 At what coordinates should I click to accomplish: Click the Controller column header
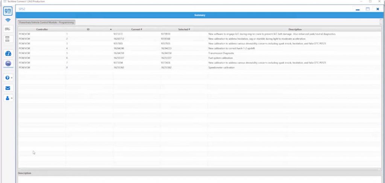point(42,29)
